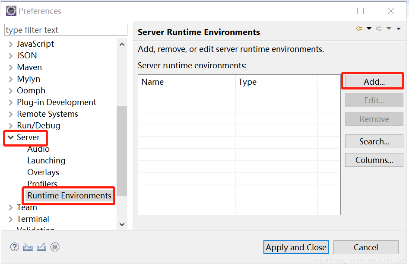Screen dimensions: 409x268
Task: Open the back history dropdown arrow
Action: [x=369, y=29]
